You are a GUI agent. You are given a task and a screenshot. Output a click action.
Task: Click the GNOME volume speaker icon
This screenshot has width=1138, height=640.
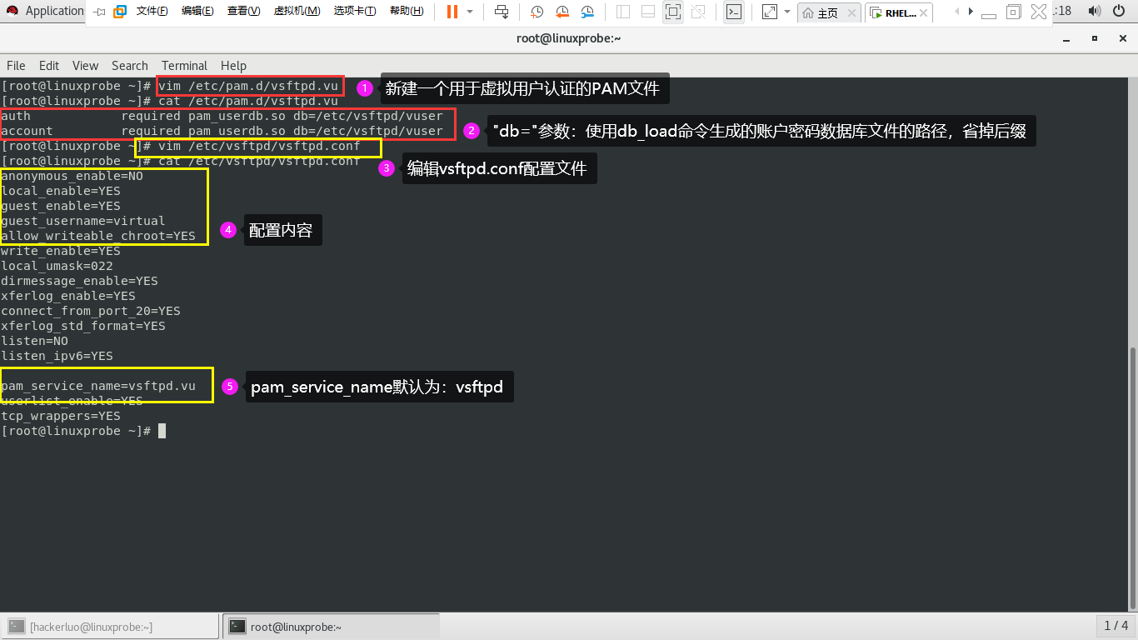[x=1095, y=11]
